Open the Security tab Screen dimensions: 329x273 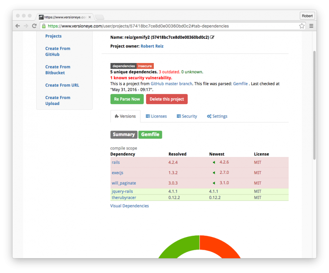[187, 116]
